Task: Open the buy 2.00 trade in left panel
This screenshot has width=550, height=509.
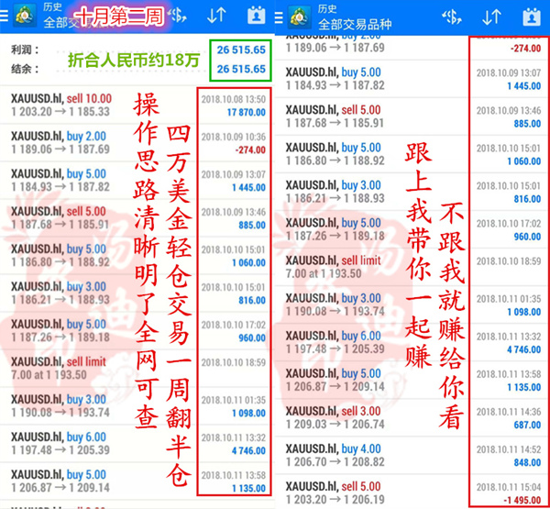Action: pos(137,142)
